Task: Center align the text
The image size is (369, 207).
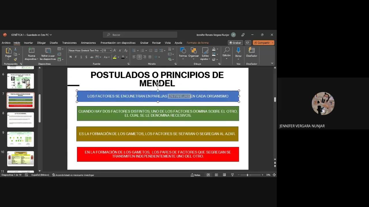Action: pyautogui.click(x=139, y=57)
